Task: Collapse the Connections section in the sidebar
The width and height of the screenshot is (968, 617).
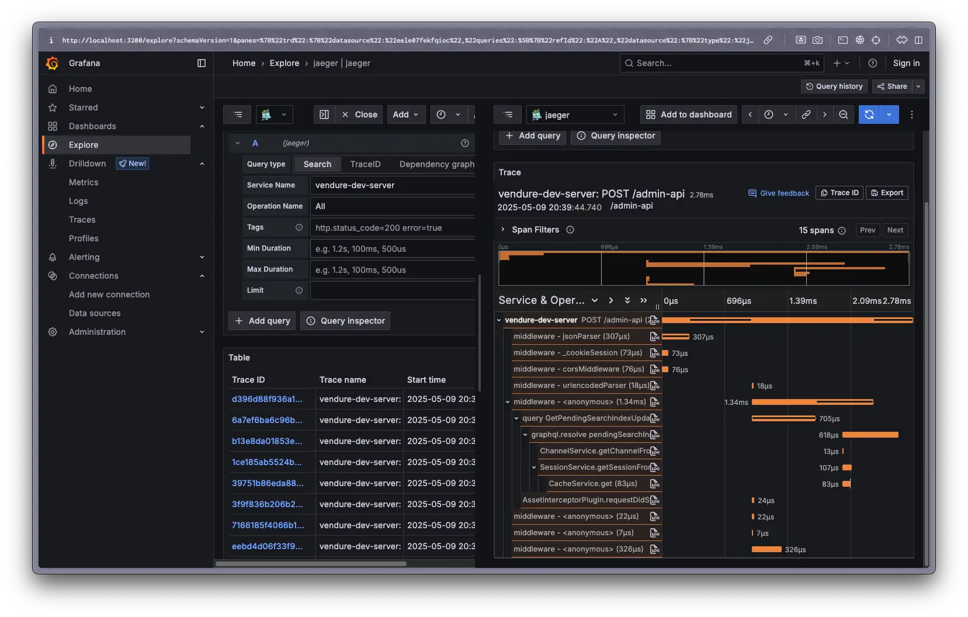Action: point(202,276)
